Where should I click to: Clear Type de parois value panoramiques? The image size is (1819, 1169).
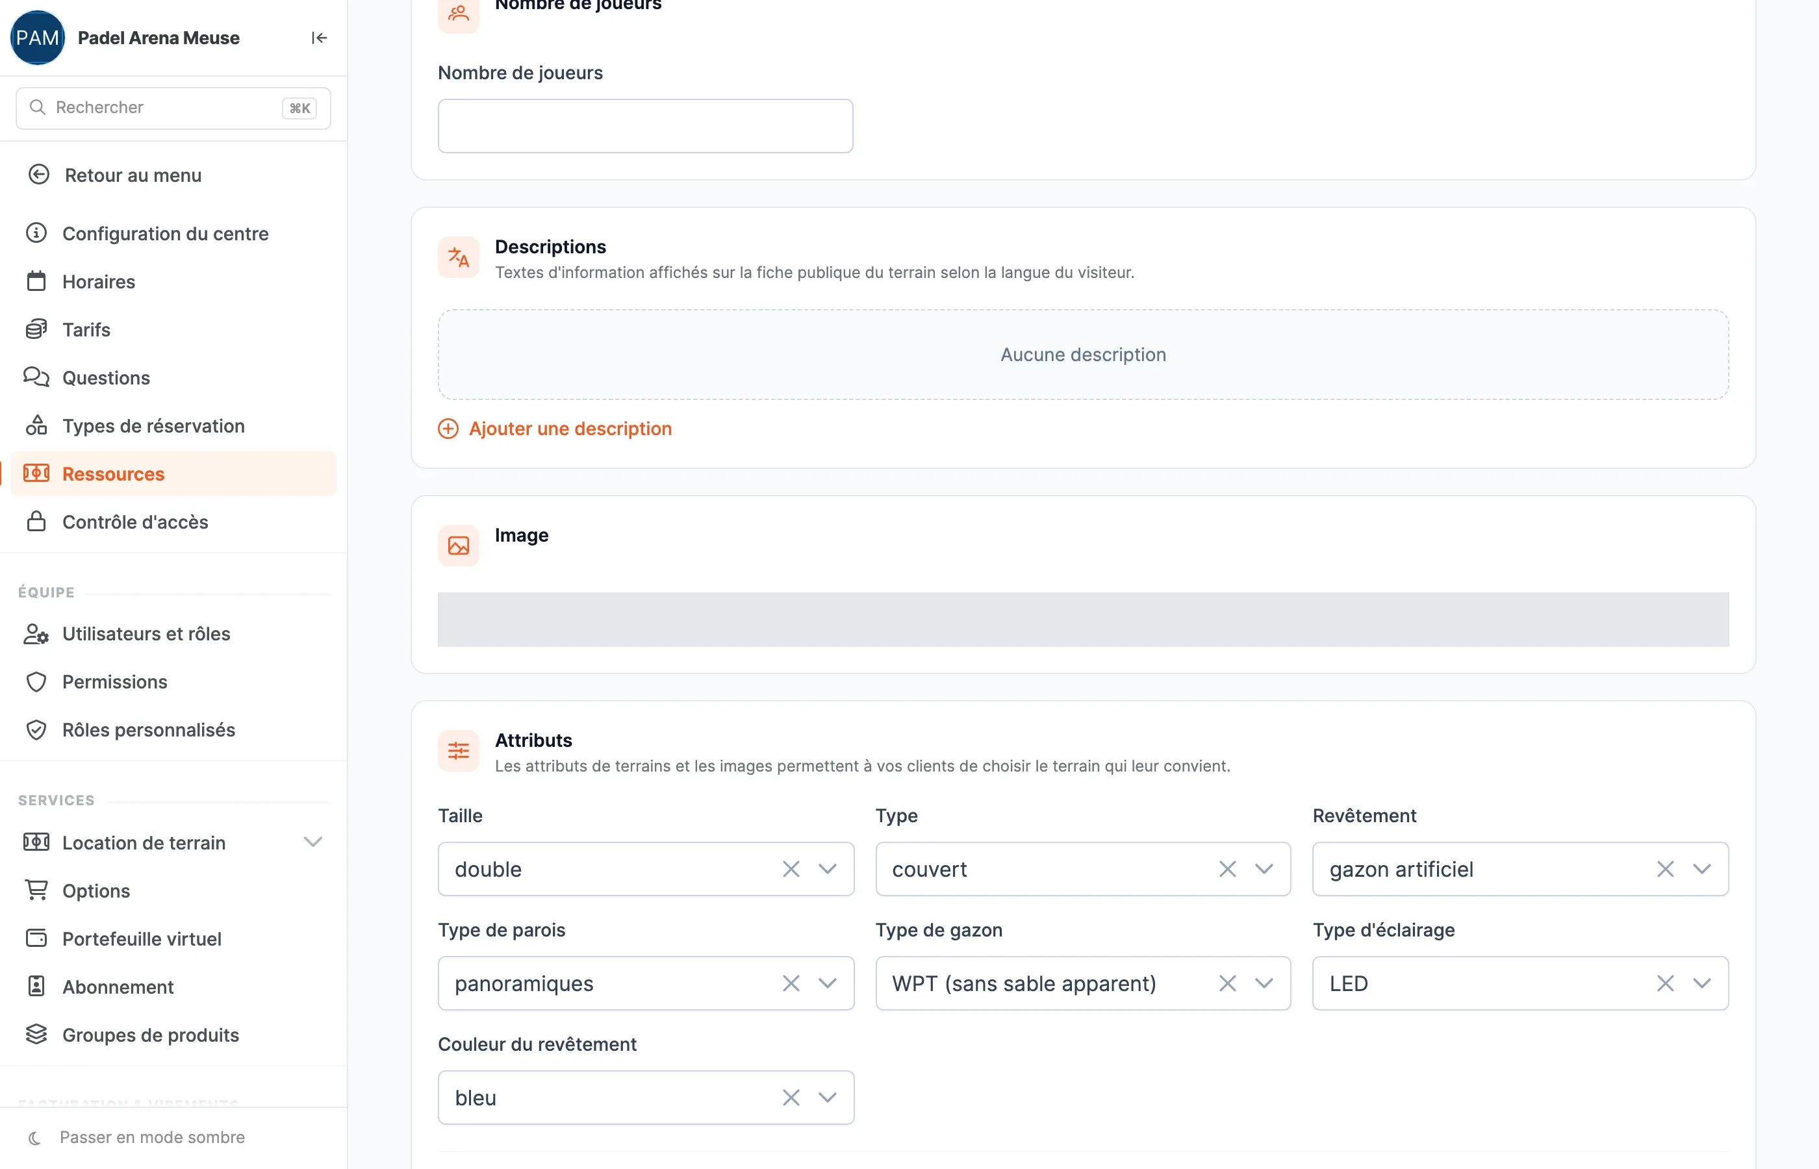click(791, 984)
